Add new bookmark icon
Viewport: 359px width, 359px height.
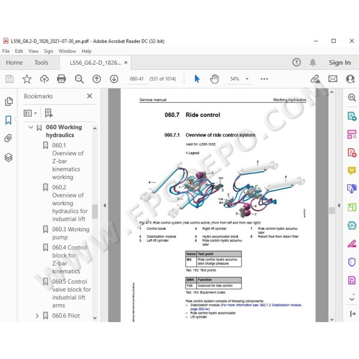coord(49,113)
